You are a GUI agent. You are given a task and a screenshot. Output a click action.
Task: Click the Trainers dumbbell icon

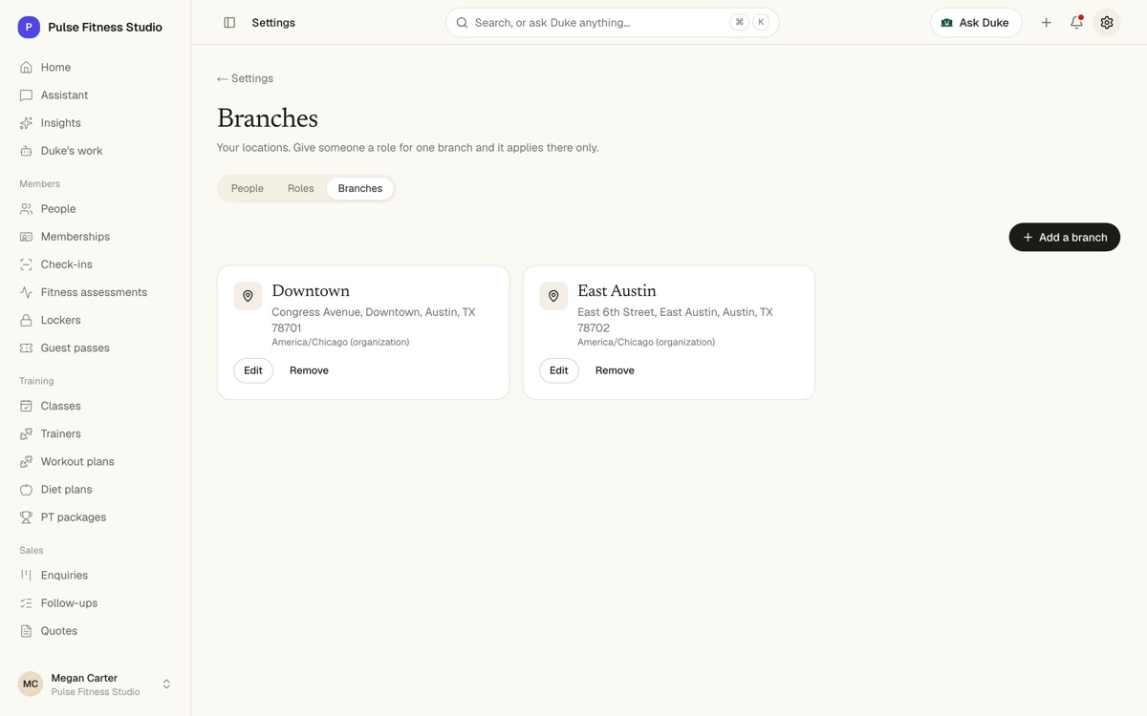point(26,433)
